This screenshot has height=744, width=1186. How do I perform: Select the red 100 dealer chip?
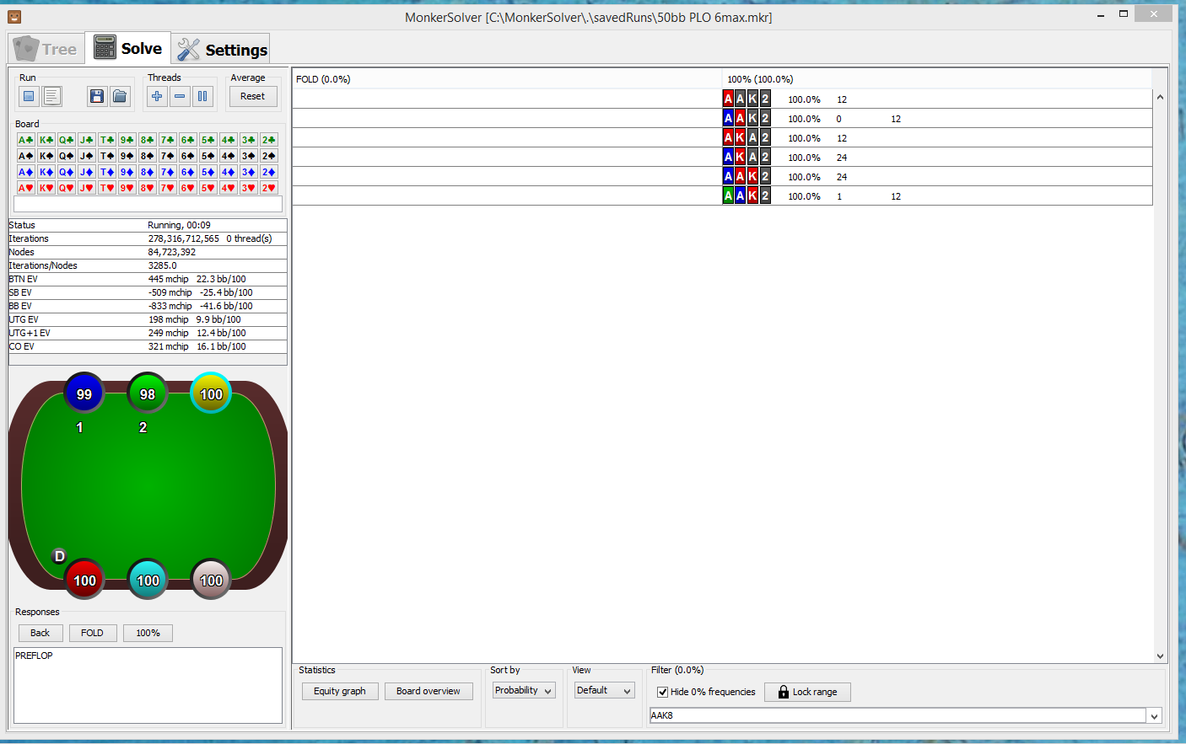(x=84, y=580)
